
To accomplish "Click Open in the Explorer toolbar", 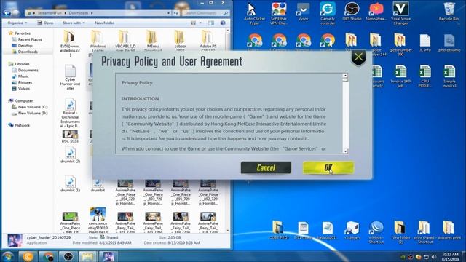I will [45, 23].
